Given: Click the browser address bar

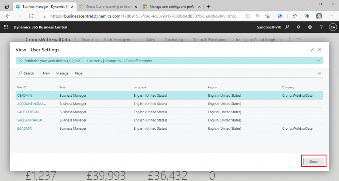Looking at the screenshot, I should click(145, 16).
